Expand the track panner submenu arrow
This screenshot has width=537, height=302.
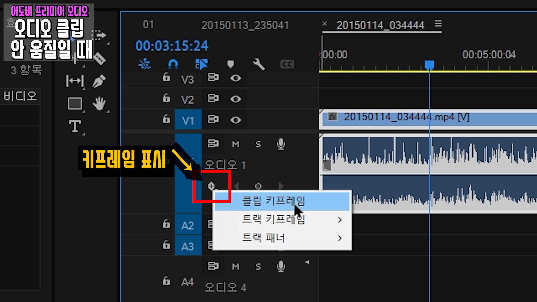point(340,238)
